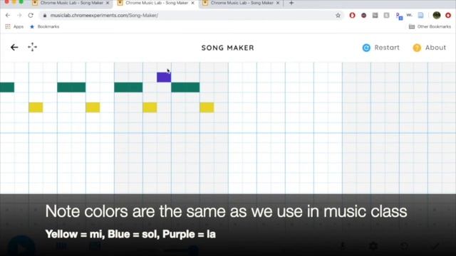Click the Song Maker back arrow
The image size is (456, 256).
point(14,48)
